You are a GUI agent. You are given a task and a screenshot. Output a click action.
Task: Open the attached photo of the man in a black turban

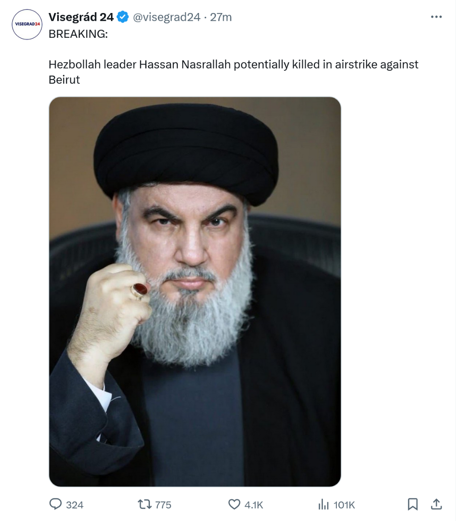tap(195, 291)
